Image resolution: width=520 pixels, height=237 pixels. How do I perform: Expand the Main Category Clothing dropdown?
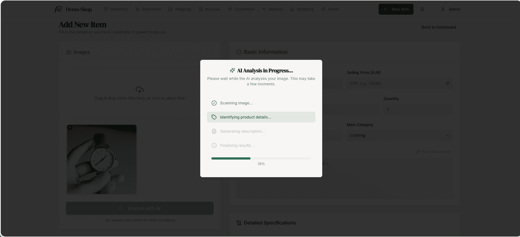pos(399,135)
